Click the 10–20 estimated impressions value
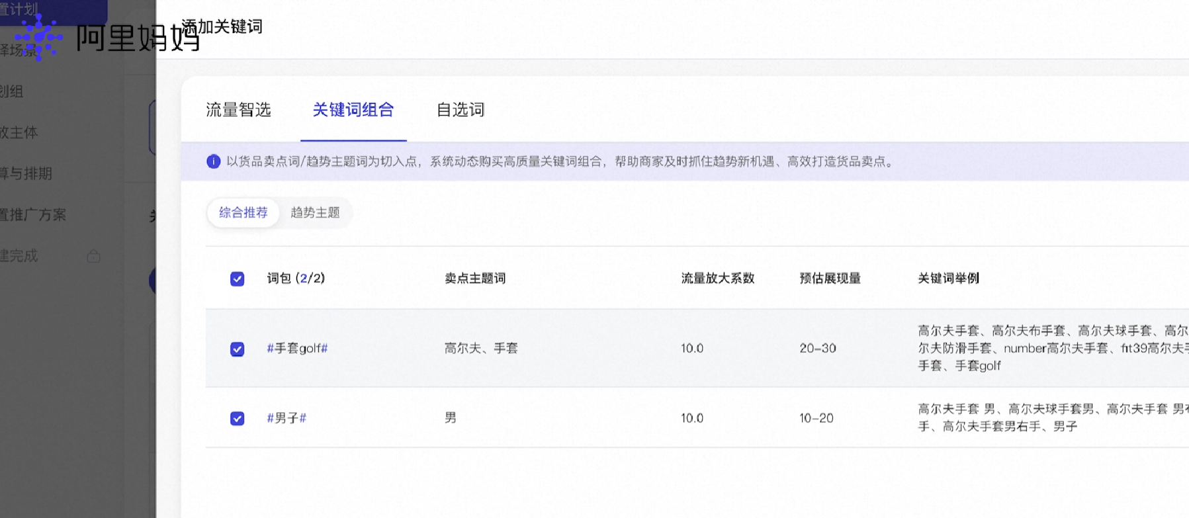The width and height of the screenshot is (1189, 518). [816, 418]
